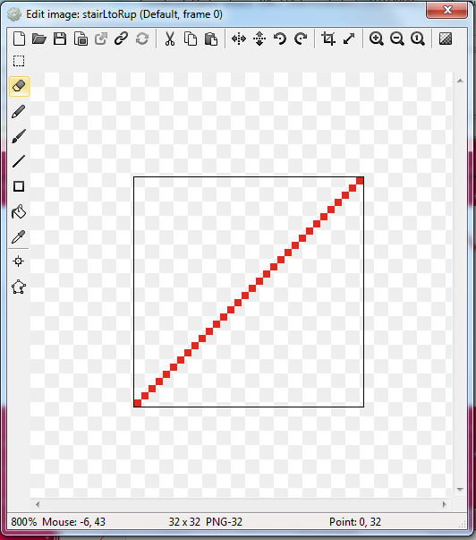Select the Eraser tool
This screenshot has height=540, width=476.
(19, 86)
